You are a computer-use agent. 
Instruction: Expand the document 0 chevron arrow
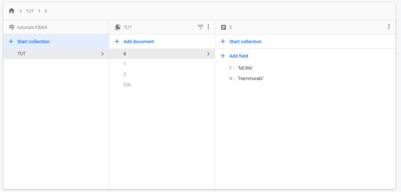pos(208,54)
